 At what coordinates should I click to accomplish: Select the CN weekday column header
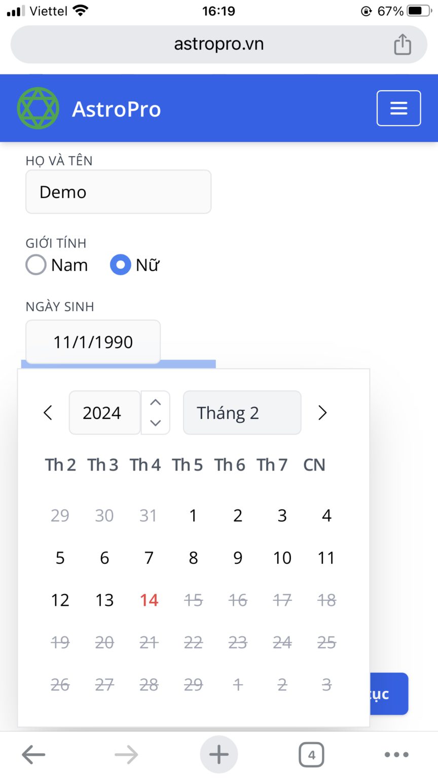(314, 464)
